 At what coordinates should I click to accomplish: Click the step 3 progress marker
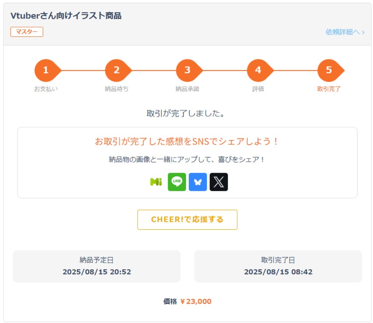[x=187, y=70]
